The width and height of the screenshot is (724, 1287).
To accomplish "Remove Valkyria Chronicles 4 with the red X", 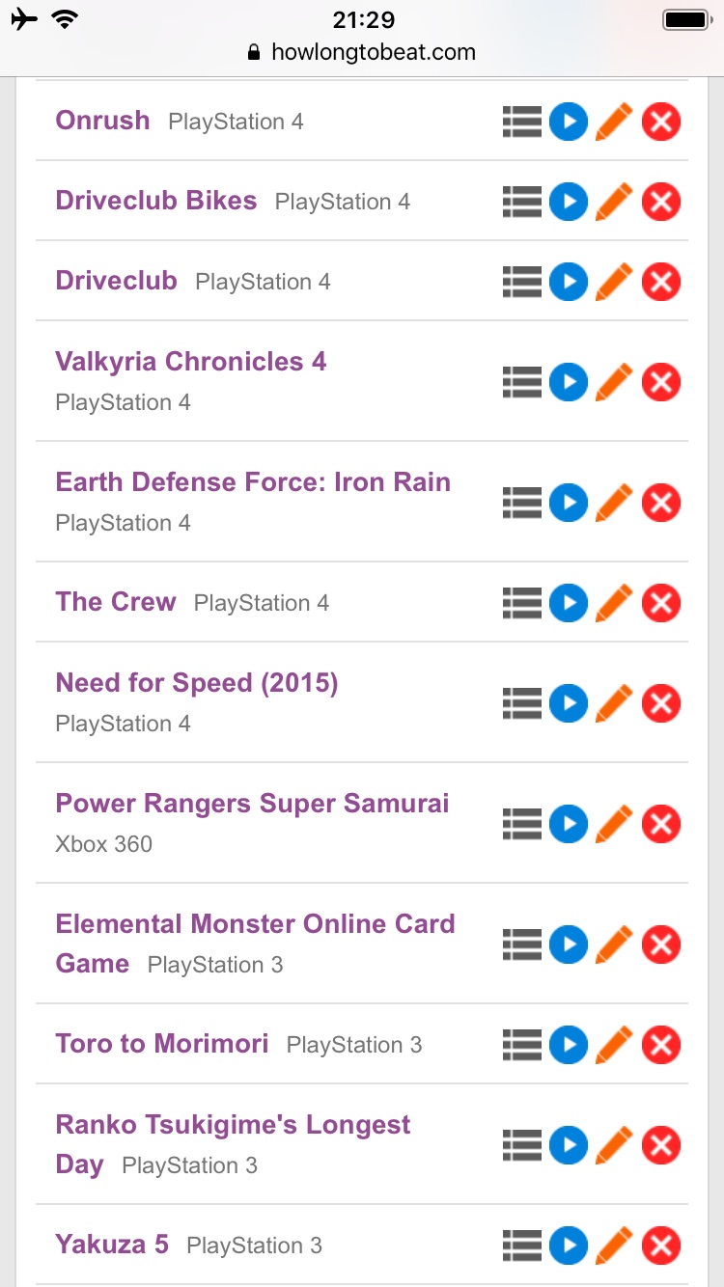I will point(661,382).
